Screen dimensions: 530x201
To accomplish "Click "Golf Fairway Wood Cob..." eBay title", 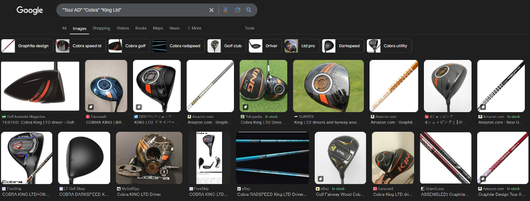I will coord(340,195).
